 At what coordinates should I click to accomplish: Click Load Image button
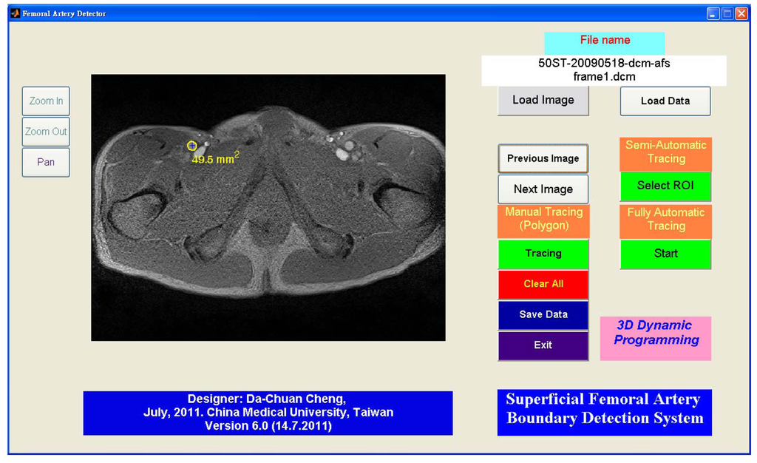coord(543,101)
